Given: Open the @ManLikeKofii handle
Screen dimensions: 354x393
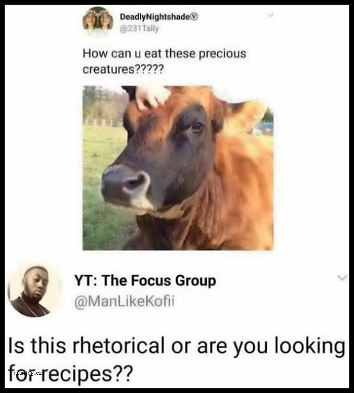Looking at the screenshot, I should [124, 301].
